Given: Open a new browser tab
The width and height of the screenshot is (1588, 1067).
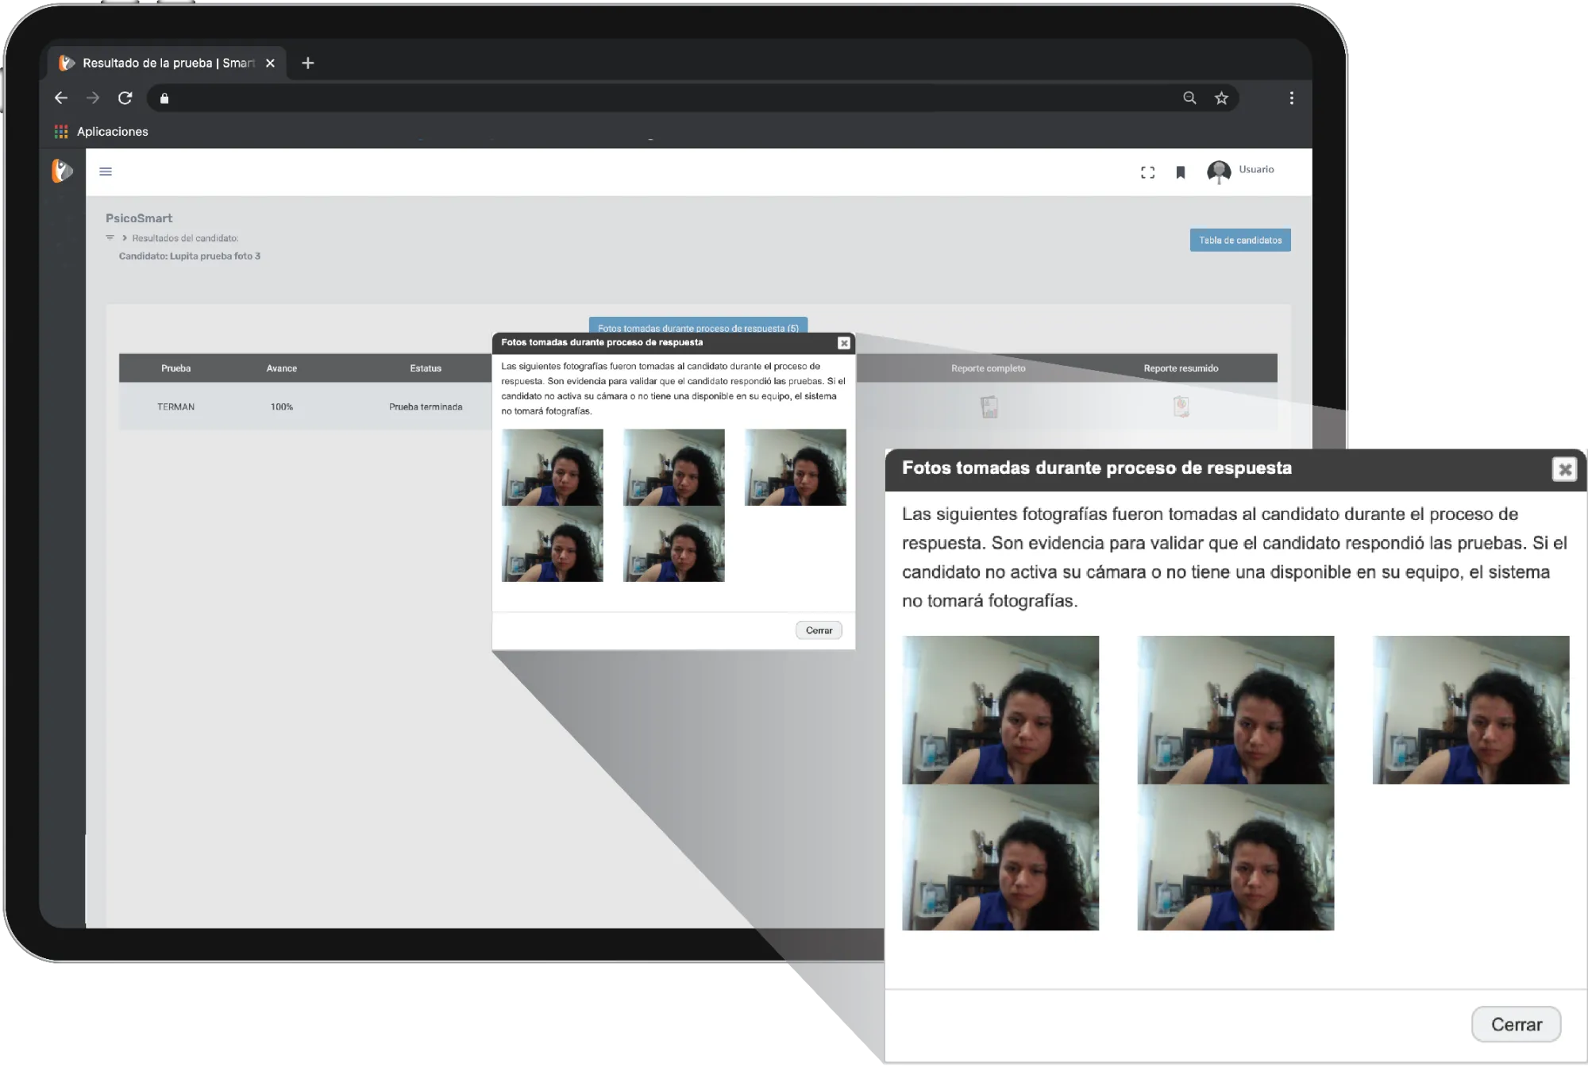Looking at the screenshot, I should click(x=308, y=63).
